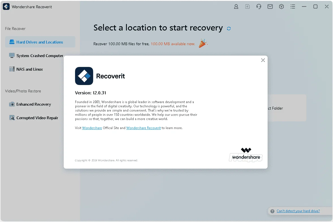Click the Can't detect your hard drive link
Image resolution: width=333 pixels, height=222 pixels.
298,211
